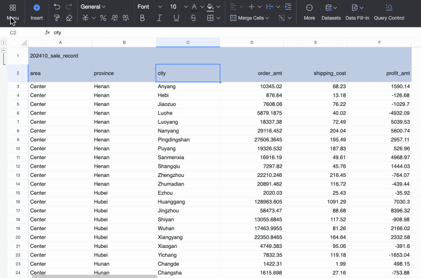Open the fill color bucket picker
The image size is (421, 278).
[210, 7]
